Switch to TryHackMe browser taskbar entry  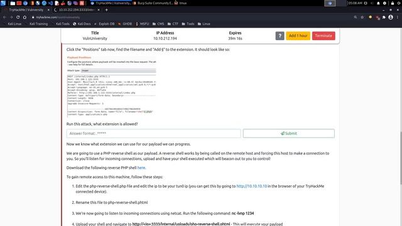[x=111, y=3]
